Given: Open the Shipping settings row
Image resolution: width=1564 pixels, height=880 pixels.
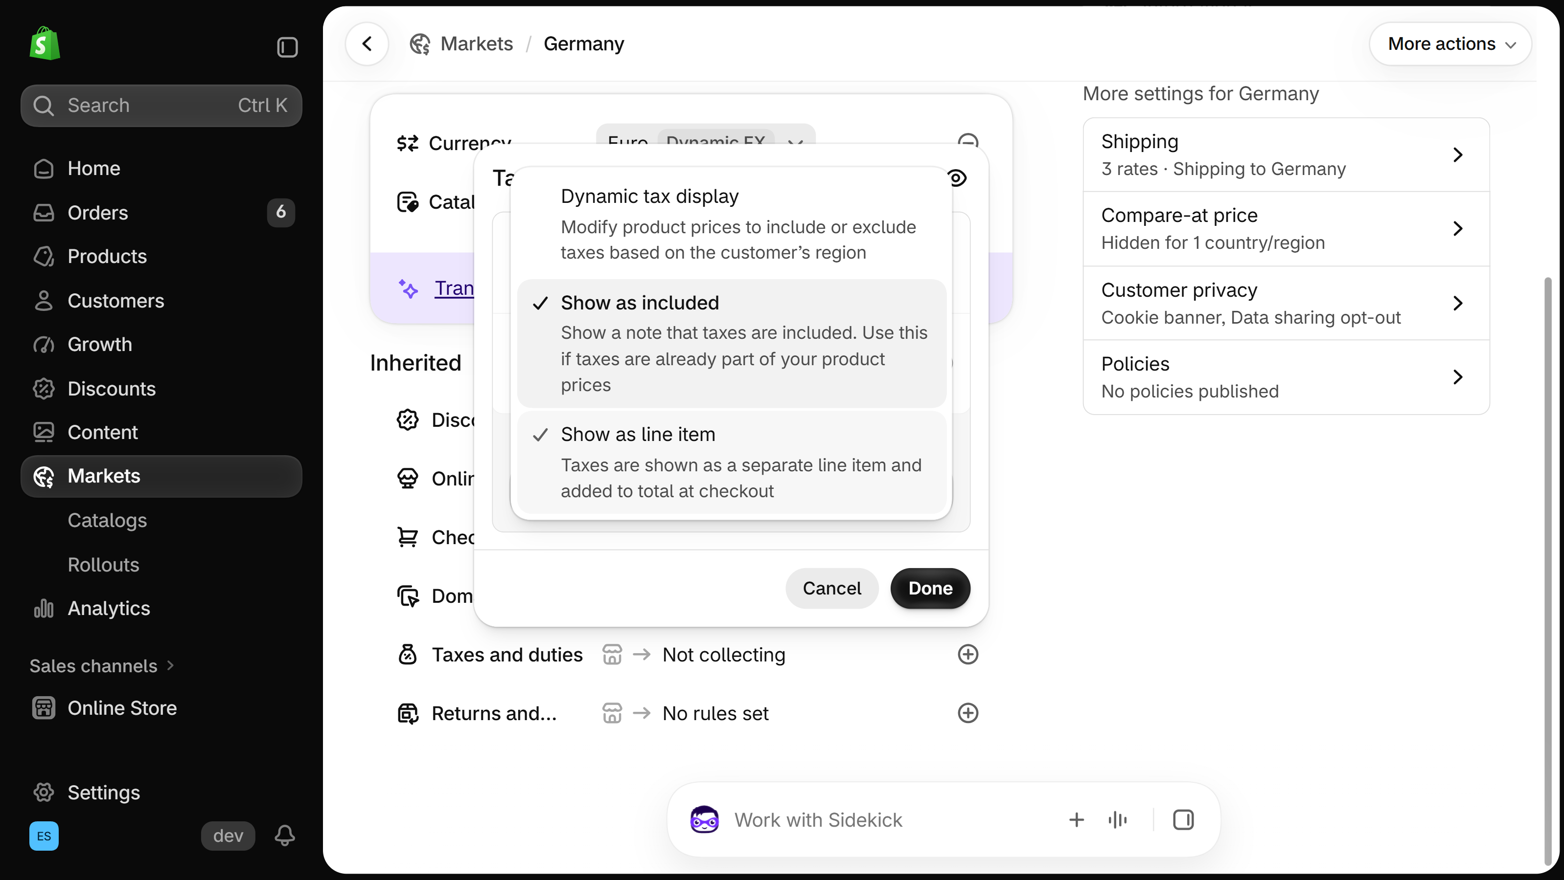Looking at the screenshot, I should (x=1286, y=154).
